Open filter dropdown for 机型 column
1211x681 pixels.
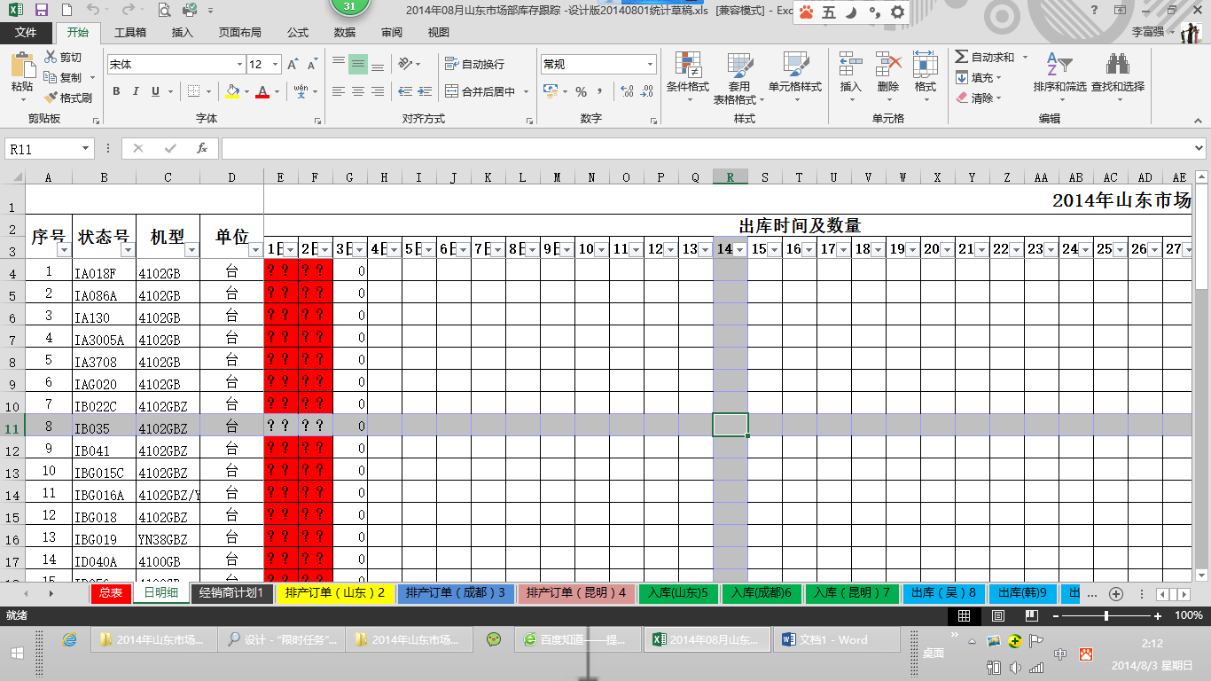pos(191,250)
